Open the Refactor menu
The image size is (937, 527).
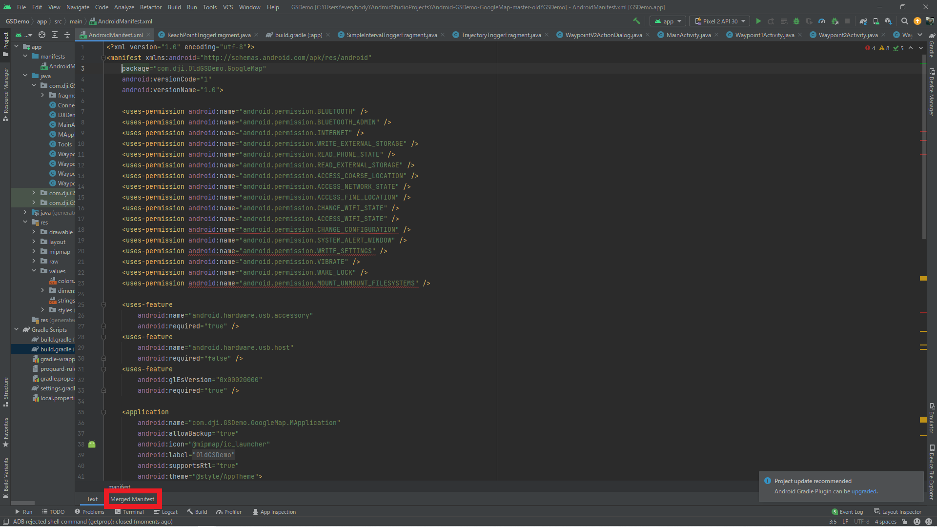point(150,7)
